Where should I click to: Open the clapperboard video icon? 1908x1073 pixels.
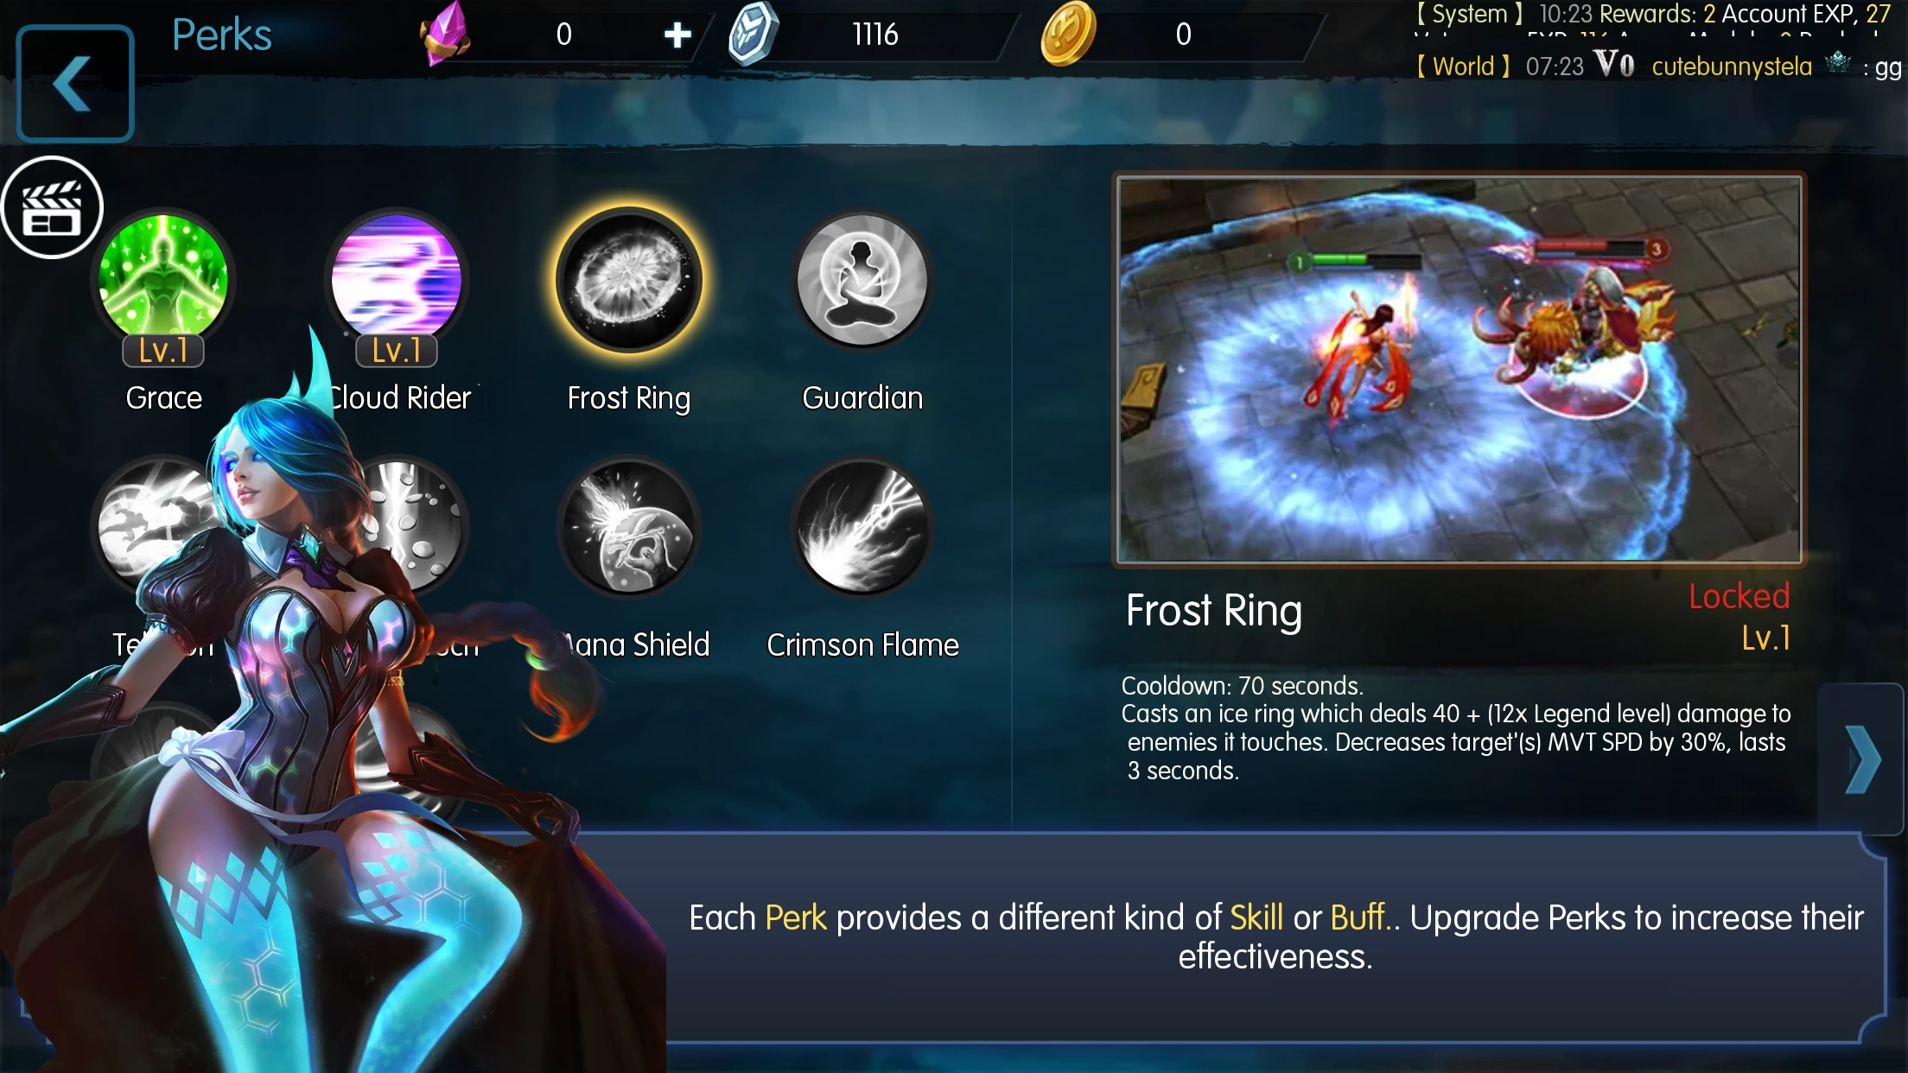[x=52, y=207]
